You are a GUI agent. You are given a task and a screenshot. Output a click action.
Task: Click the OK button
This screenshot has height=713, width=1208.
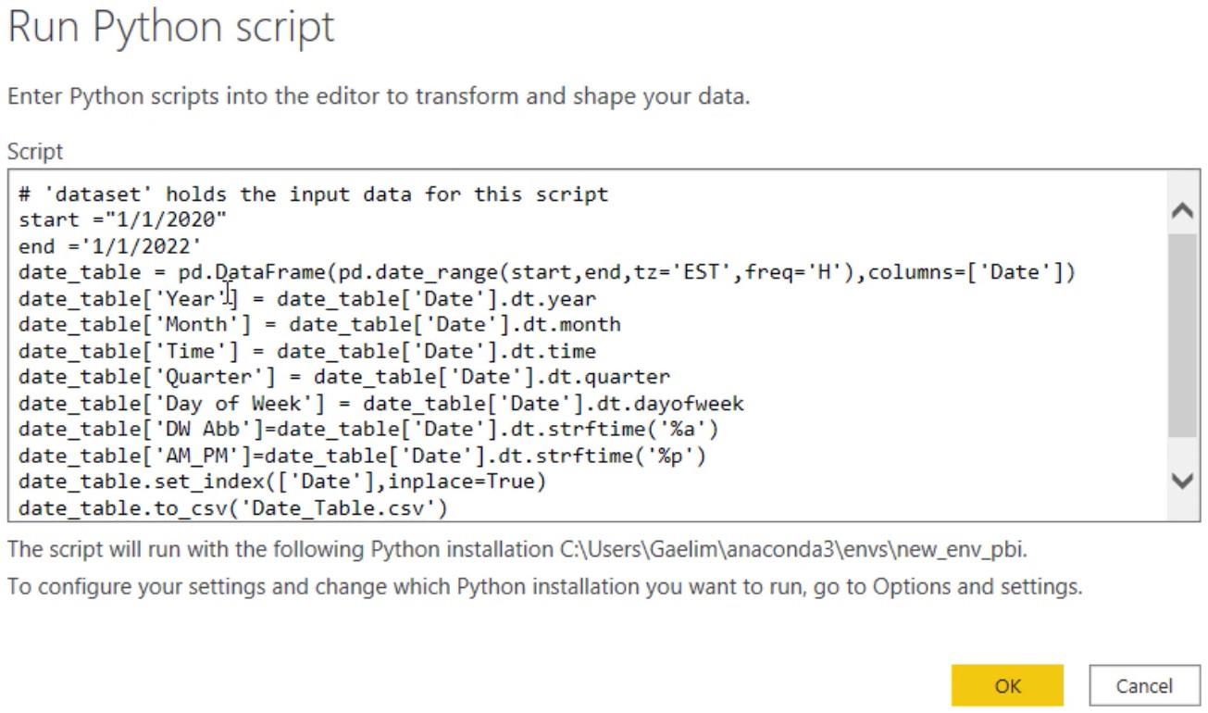(x=1007, y=685)
